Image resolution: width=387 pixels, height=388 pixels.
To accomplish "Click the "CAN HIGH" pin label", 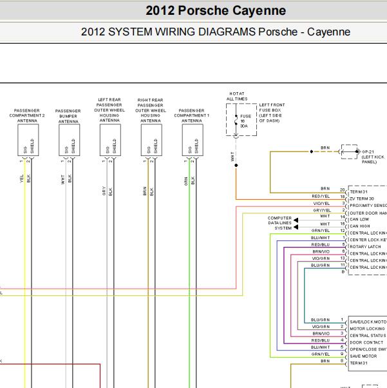I will click(360, 226).
